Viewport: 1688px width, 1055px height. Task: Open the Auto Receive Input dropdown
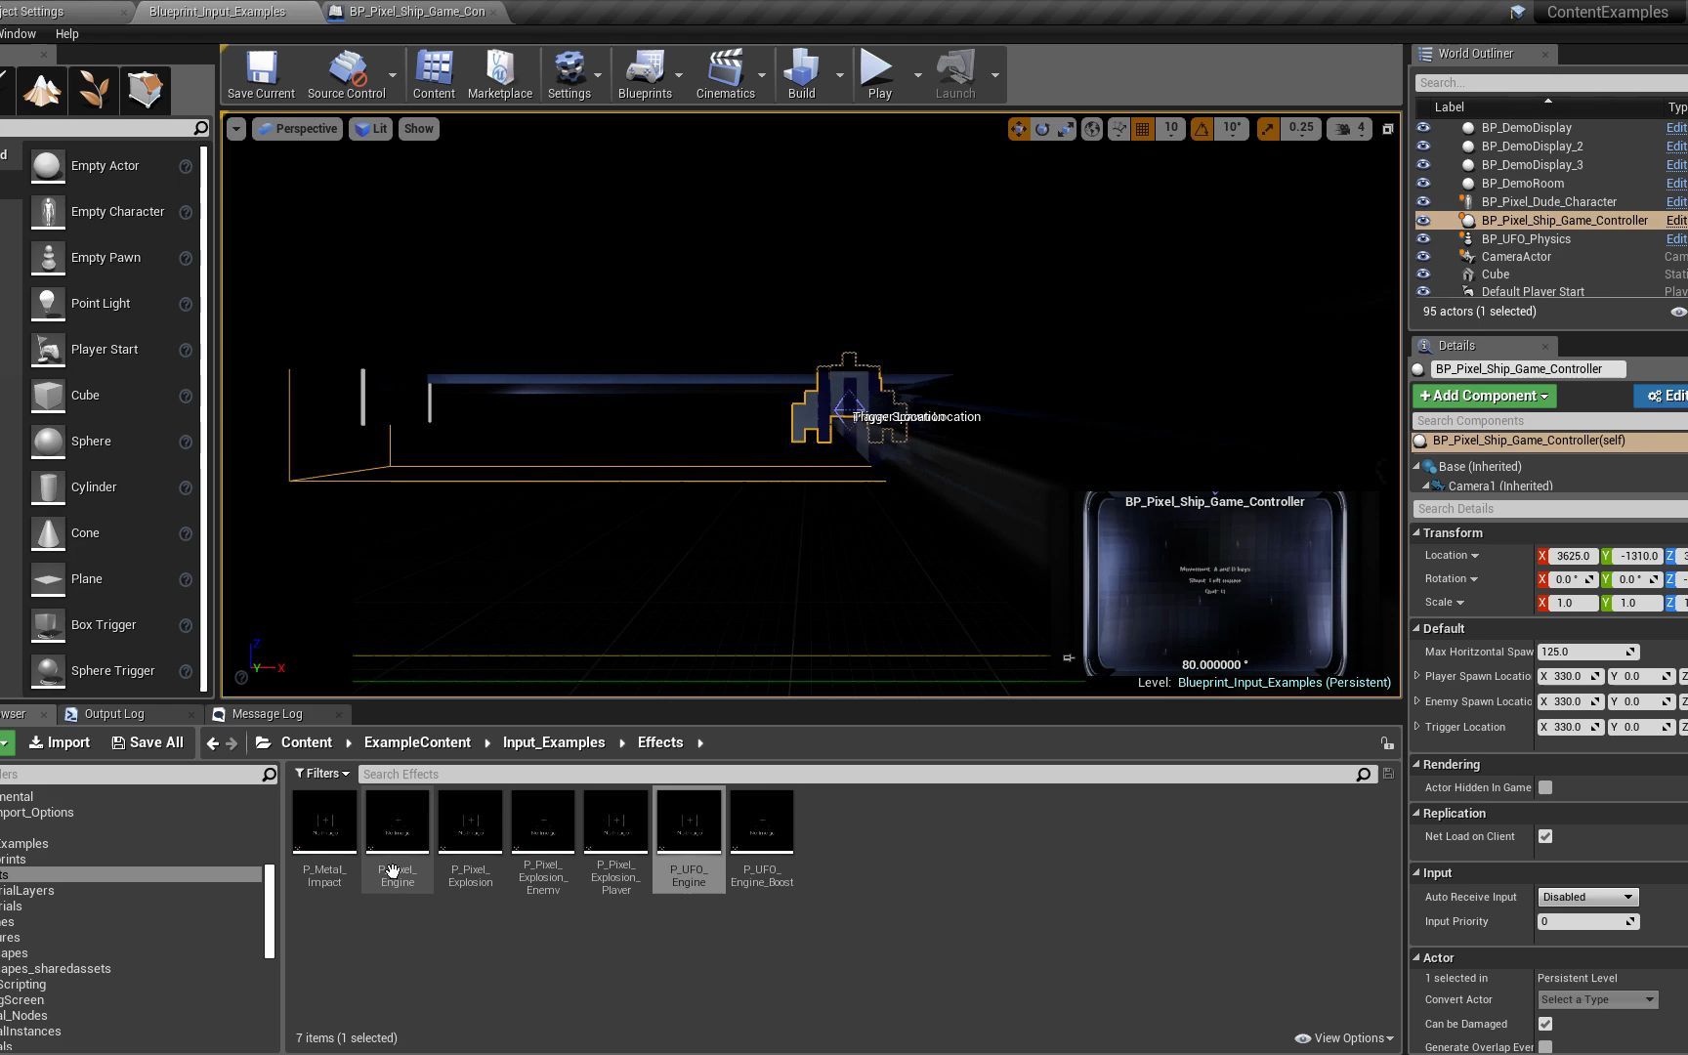[x=1587, y=898]
